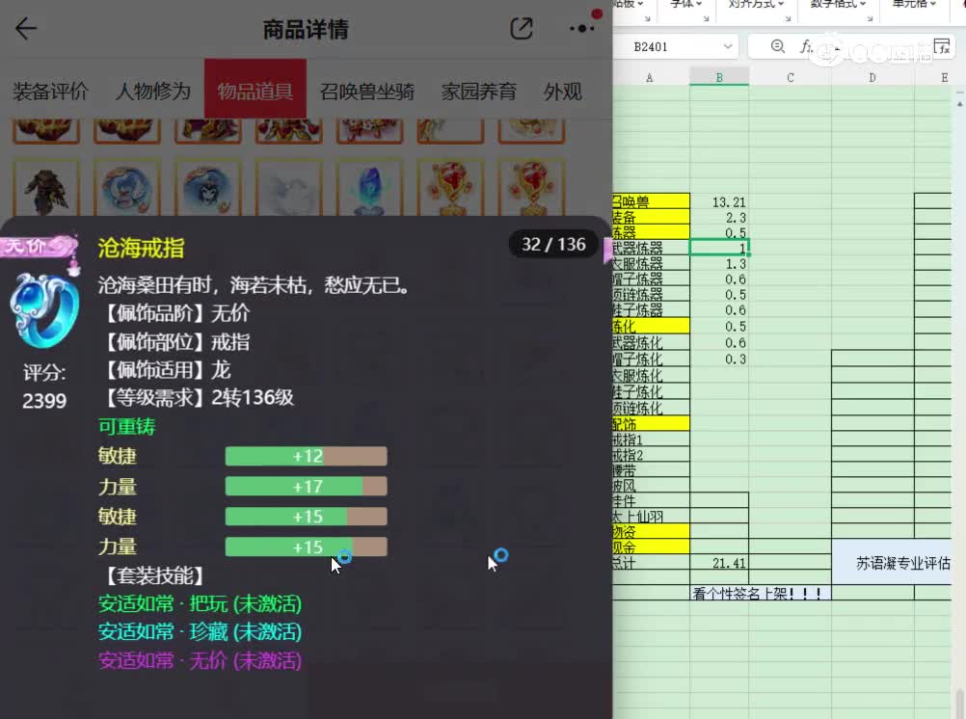Expand the 单元格 ribbon dropdown

tap(914, 4)
